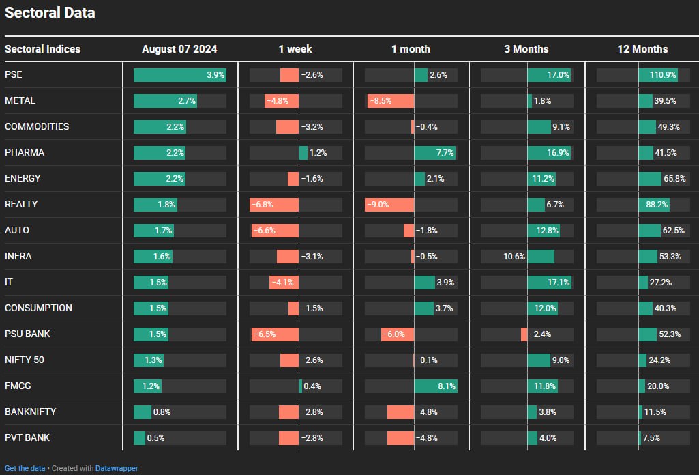Click the PSE 3.9% green bar
This screenshot has height=475, width=699.
[x=179, y=75]
